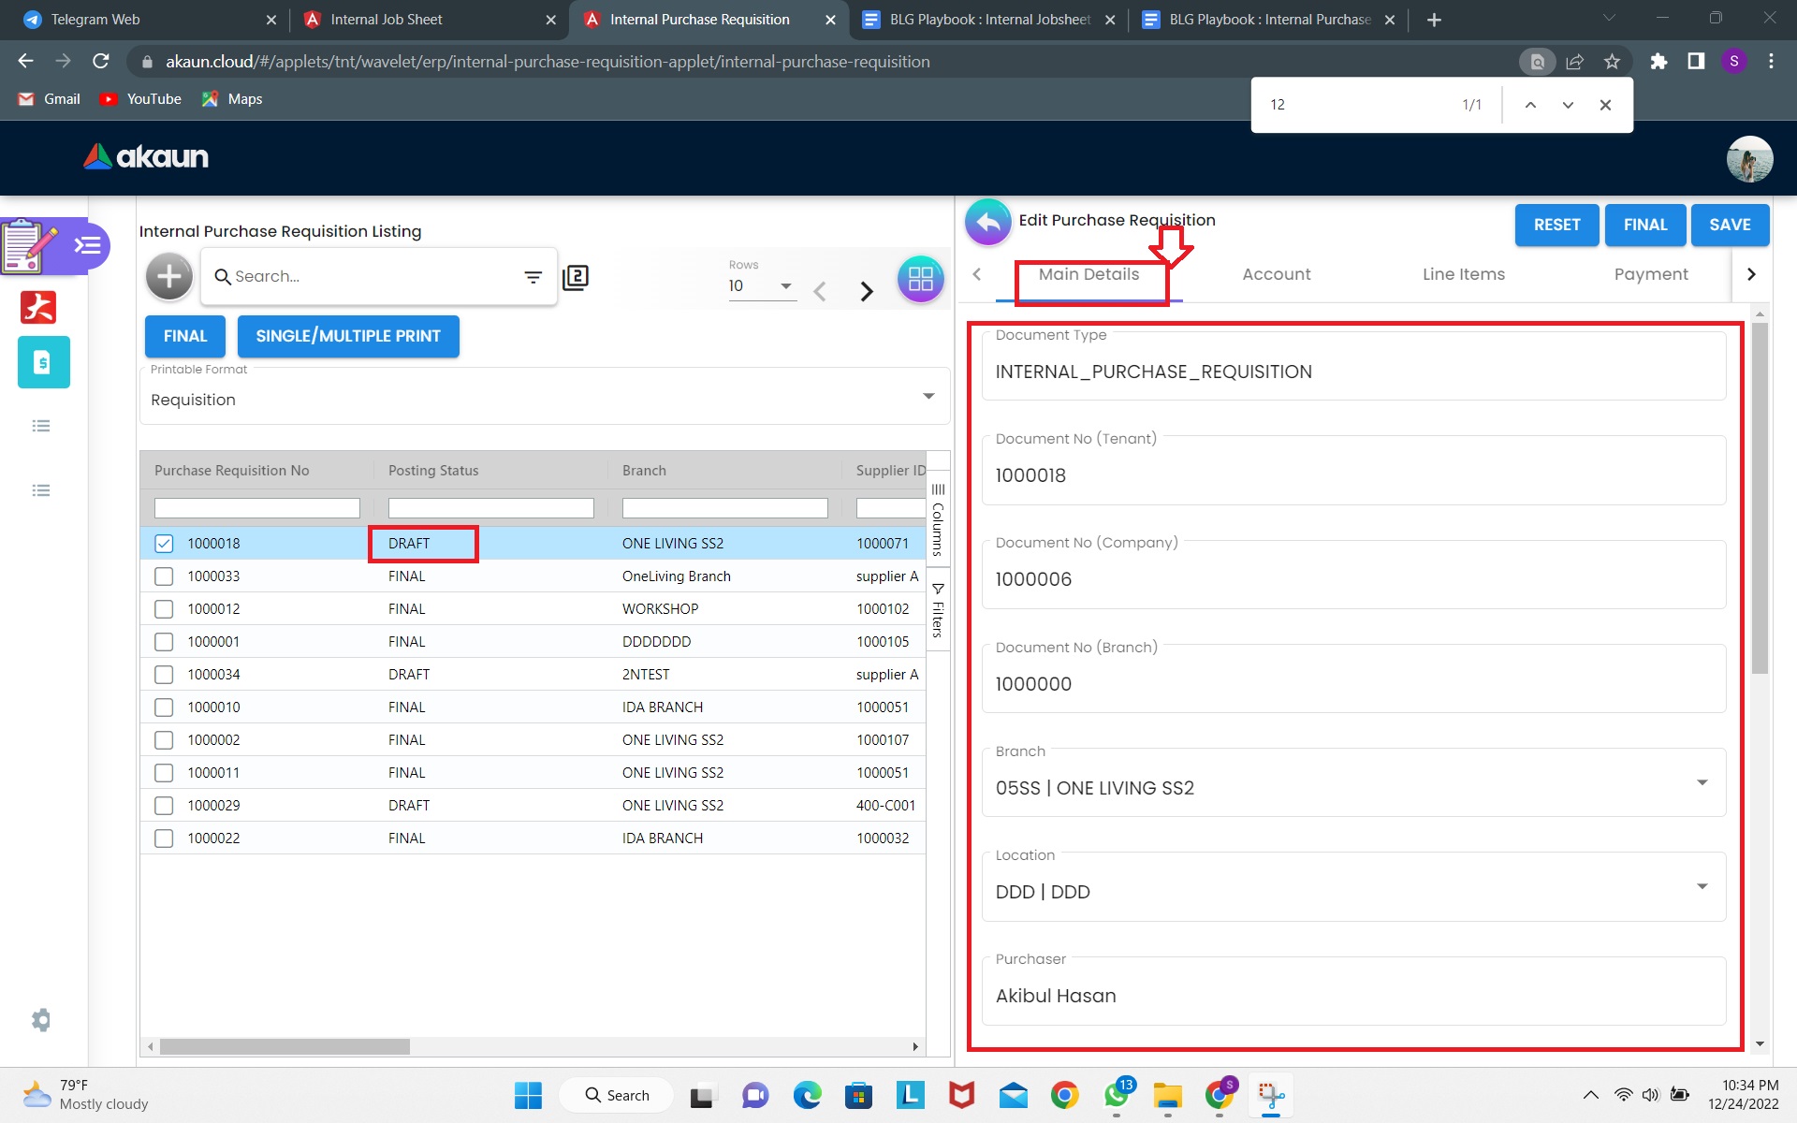Select checkbox for requisition 1000033
Screen dimensions: 1797x1123
tap(164, 576)
